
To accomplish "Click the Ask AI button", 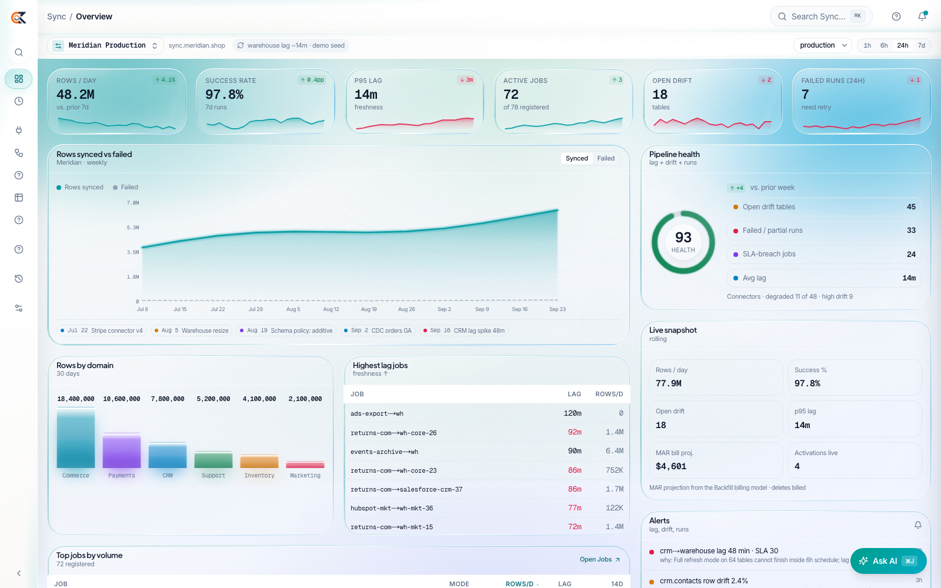I will tap(888, 561).
